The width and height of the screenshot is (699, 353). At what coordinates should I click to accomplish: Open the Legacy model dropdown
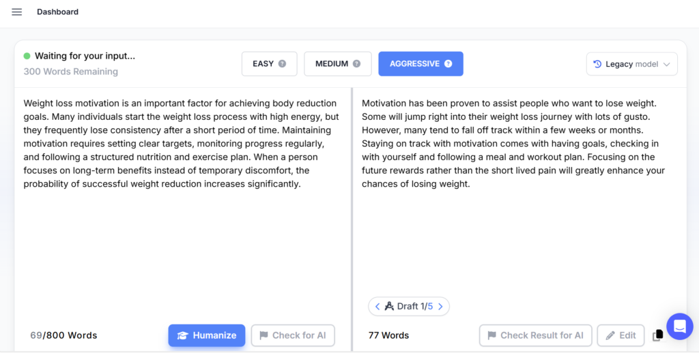point(631,64)
